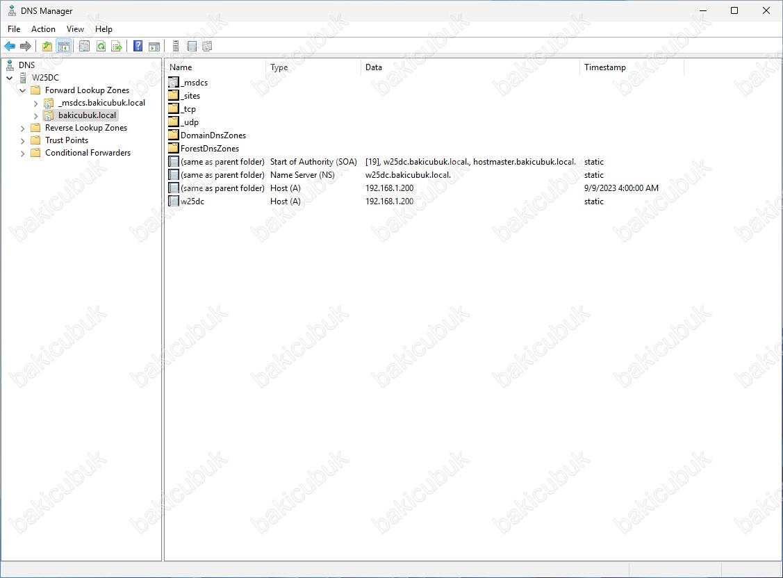This screenshot has width=783, height=578.
Task: Sort list by Data column header
Action: pos(470,67)
